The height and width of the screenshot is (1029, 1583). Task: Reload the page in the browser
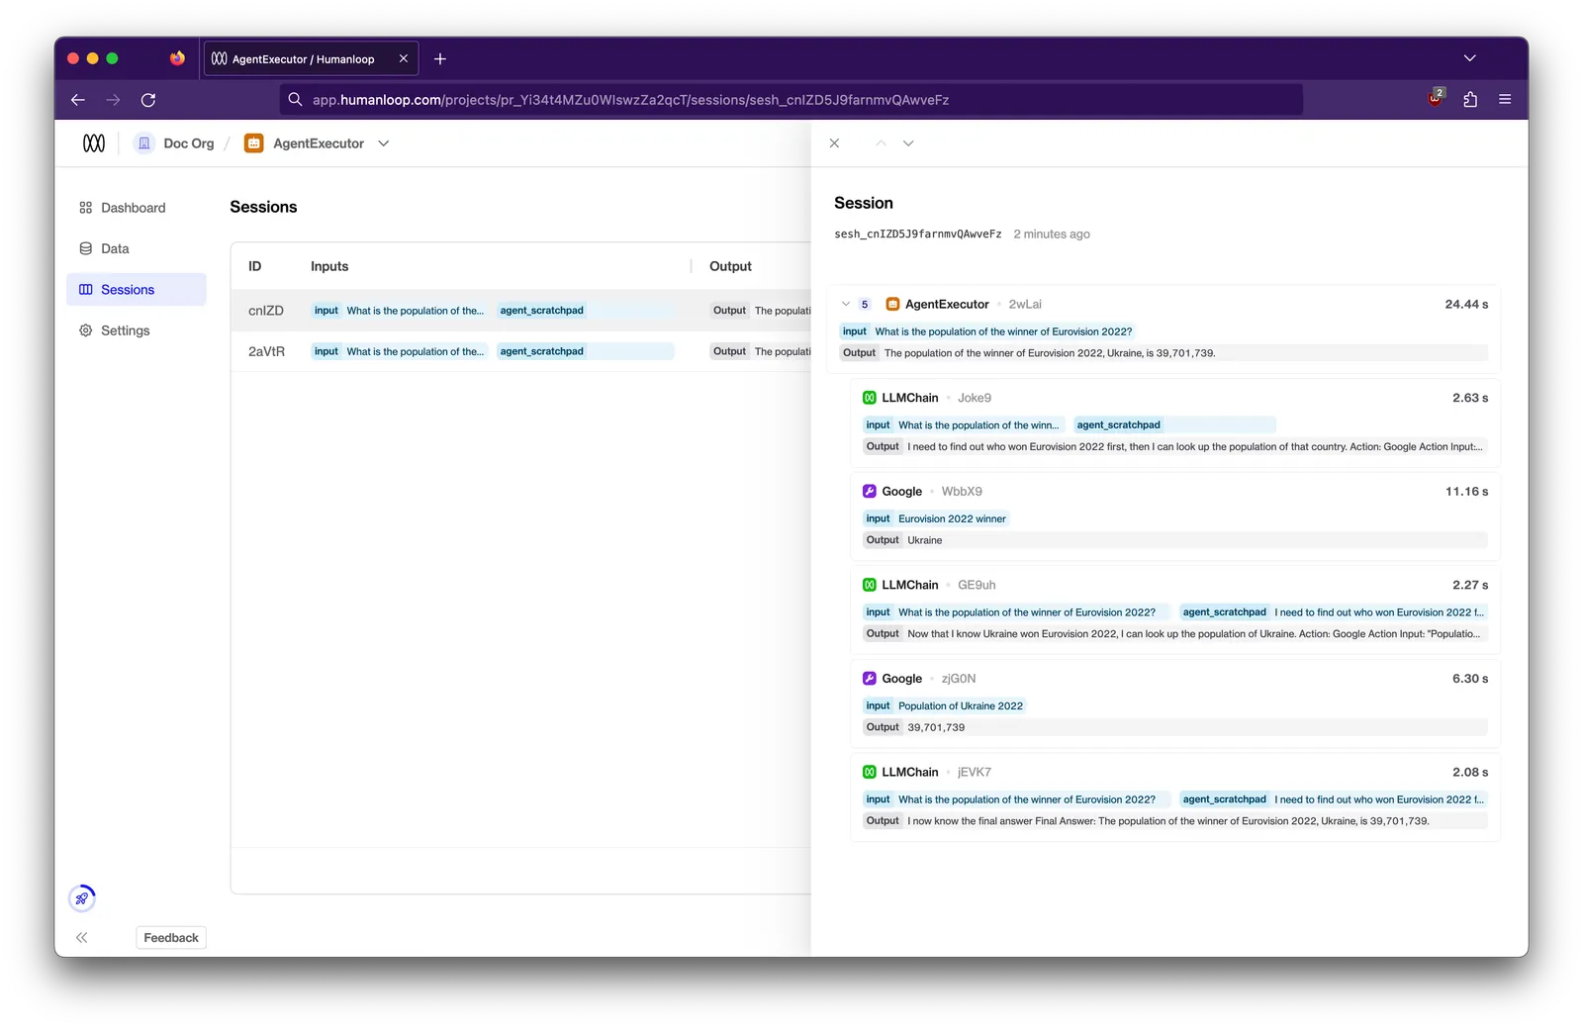click(148, 100)
